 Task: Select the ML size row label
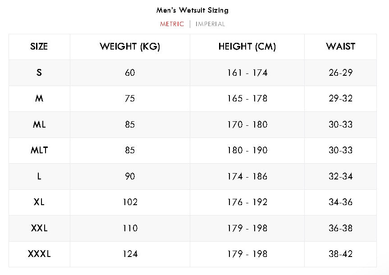pos(39,124)
